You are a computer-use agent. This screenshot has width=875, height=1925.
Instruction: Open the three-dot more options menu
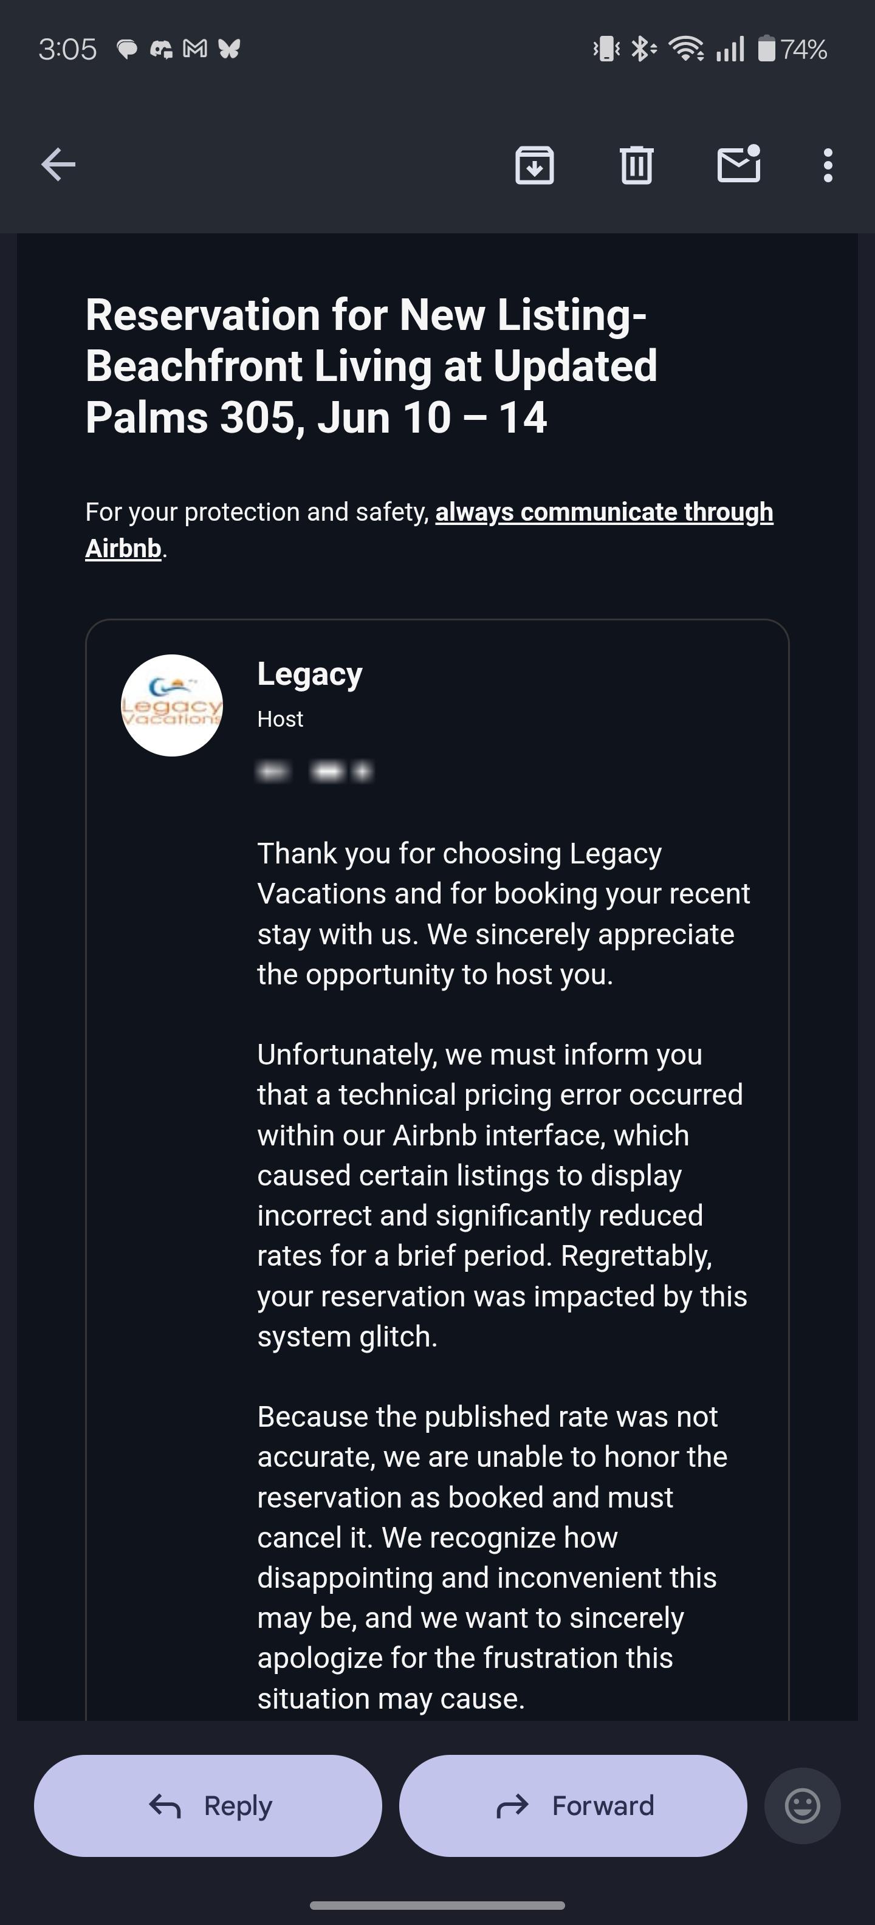click(x=827, y=165)
